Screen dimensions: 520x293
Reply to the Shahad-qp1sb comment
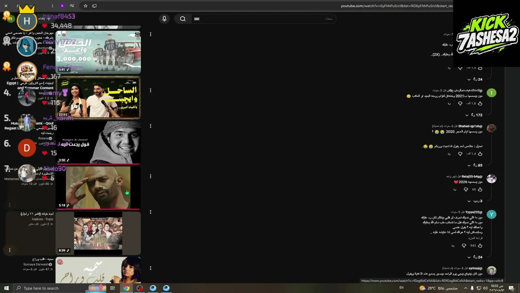pos(449,154)
